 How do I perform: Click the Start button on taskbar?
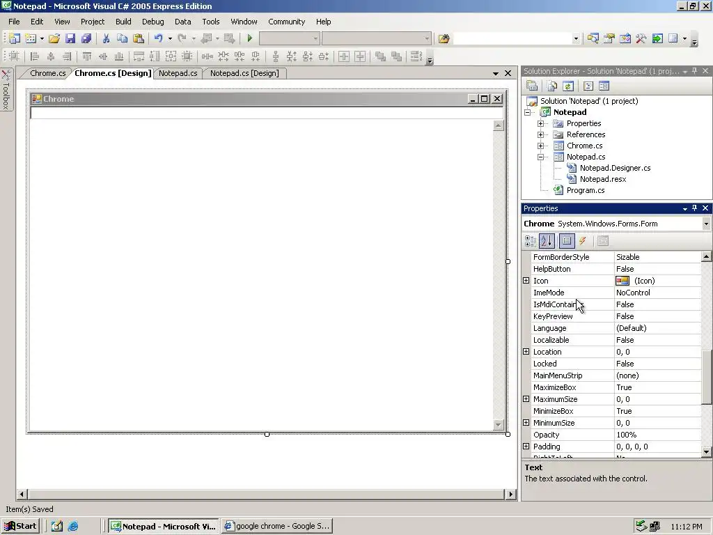click(x=20, y=526)
